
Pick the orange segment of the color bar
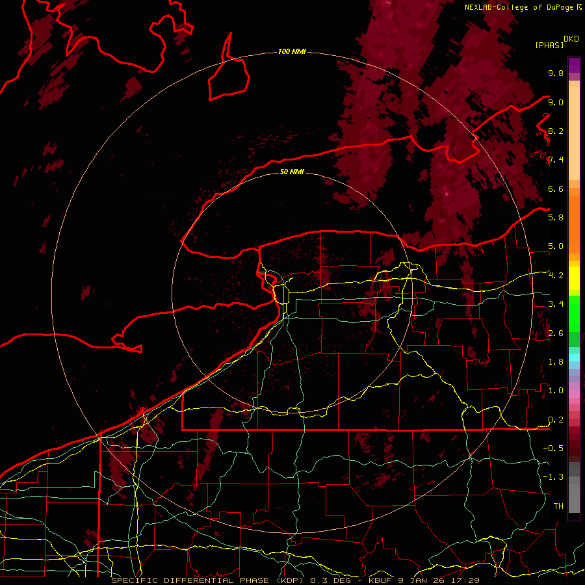(x=574, y=225)
